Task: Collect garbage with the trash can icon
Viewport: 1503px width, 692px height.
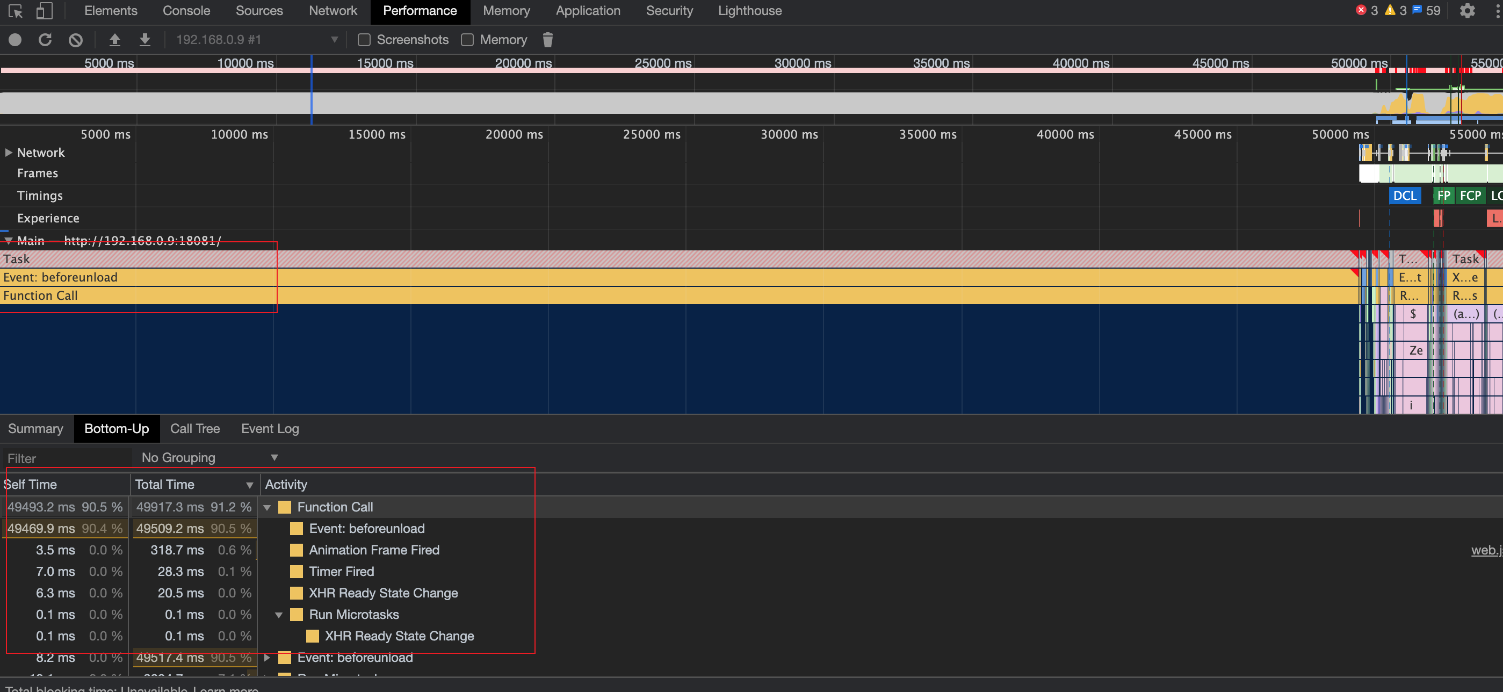Action: tap(547, 40)
